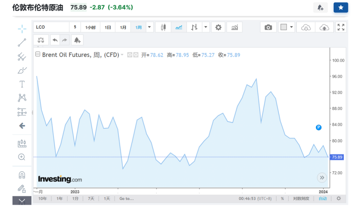This screenshot has width=356, height=207.
Task: Switch to bar chart style
Action: click(x=194, y=27)
